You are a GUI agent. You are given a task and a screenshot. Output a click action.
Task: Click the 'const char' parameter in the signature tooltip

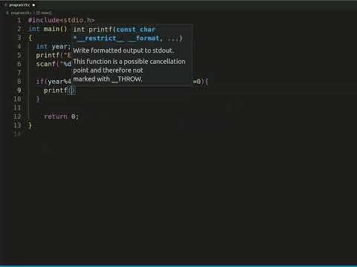tap(135, 30)
